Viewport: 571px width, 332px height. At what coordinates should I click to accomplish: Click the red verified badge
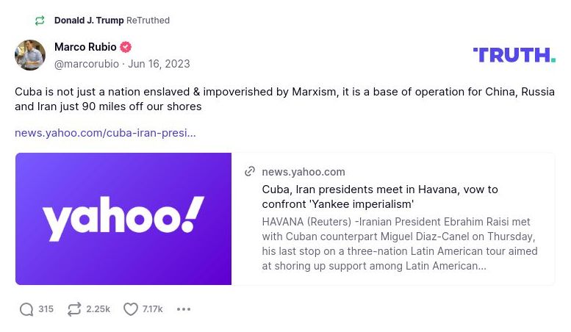[x=126, y=47]
